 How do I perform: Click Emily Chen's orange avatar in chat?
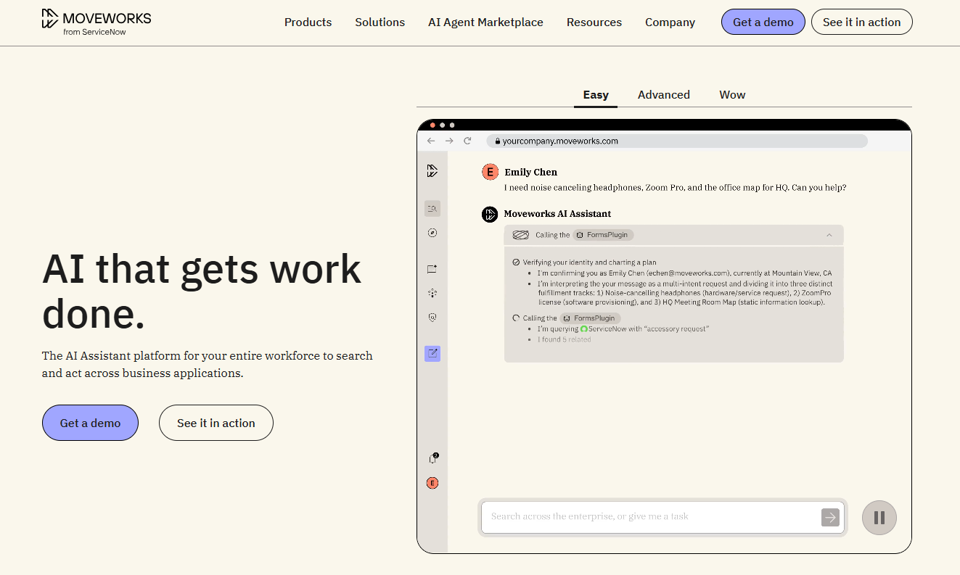491,172
